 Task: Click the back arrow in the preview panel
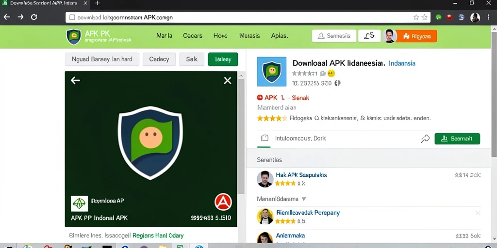pyautogui.click(x=75, y=81)
